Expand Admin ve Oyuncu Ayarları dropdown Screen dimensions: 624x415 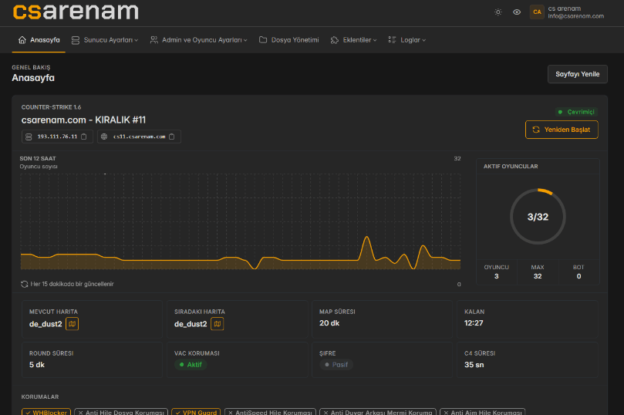coord(198,40)
